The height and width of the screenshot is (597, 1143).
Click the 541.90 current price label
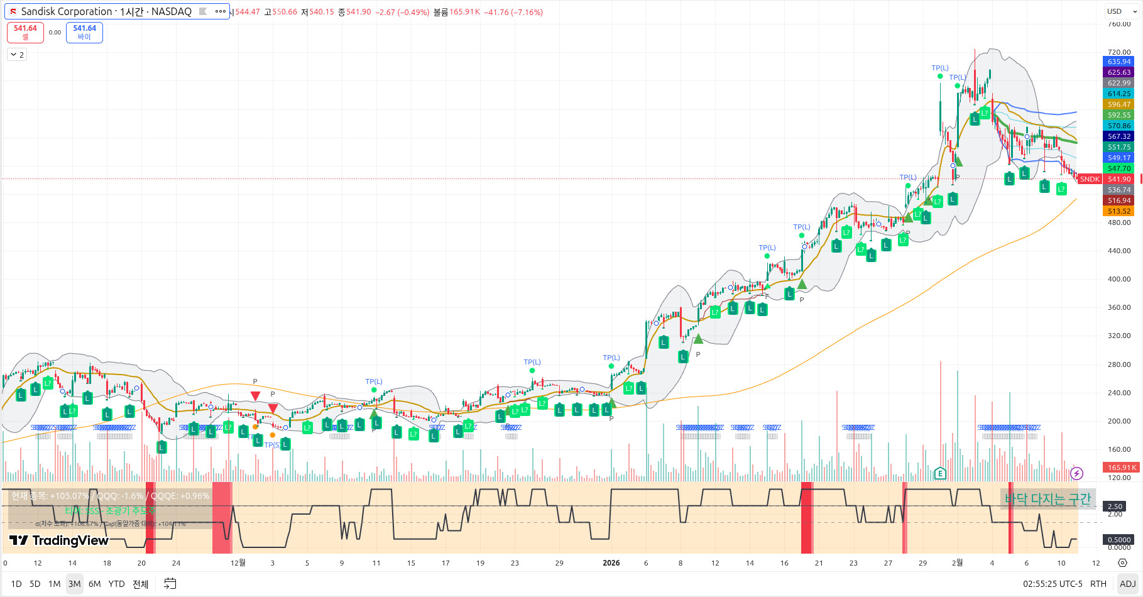tap(1118, 179)
